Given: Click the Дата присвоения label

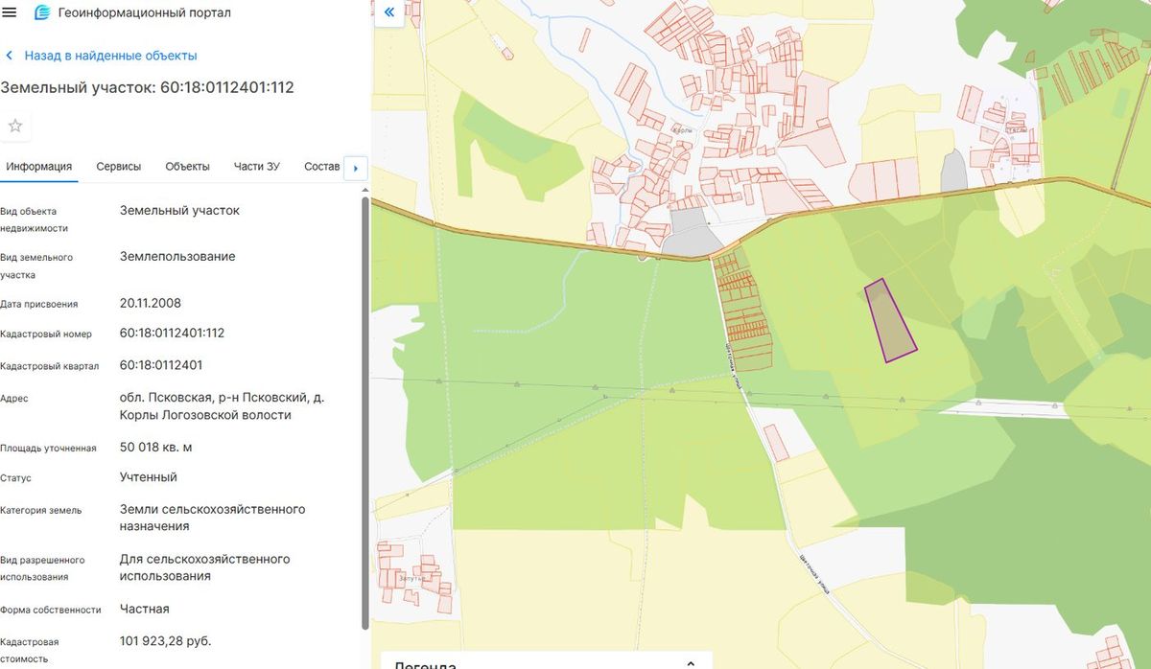Looking at the screenshot, I should click(x=39, y=304).
